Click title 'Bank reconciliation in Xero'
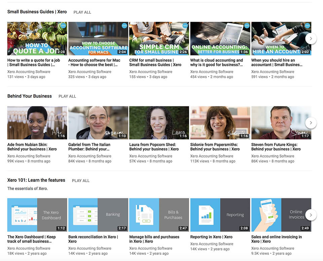323x261 pixels. click(x=93, y=239)
